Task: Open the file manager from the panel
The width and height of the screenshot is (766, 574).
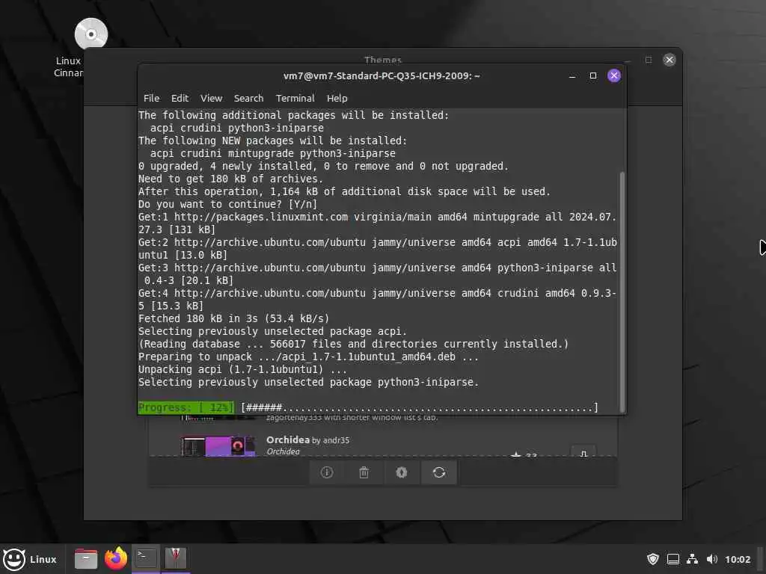Action: (x=86, y=559)
